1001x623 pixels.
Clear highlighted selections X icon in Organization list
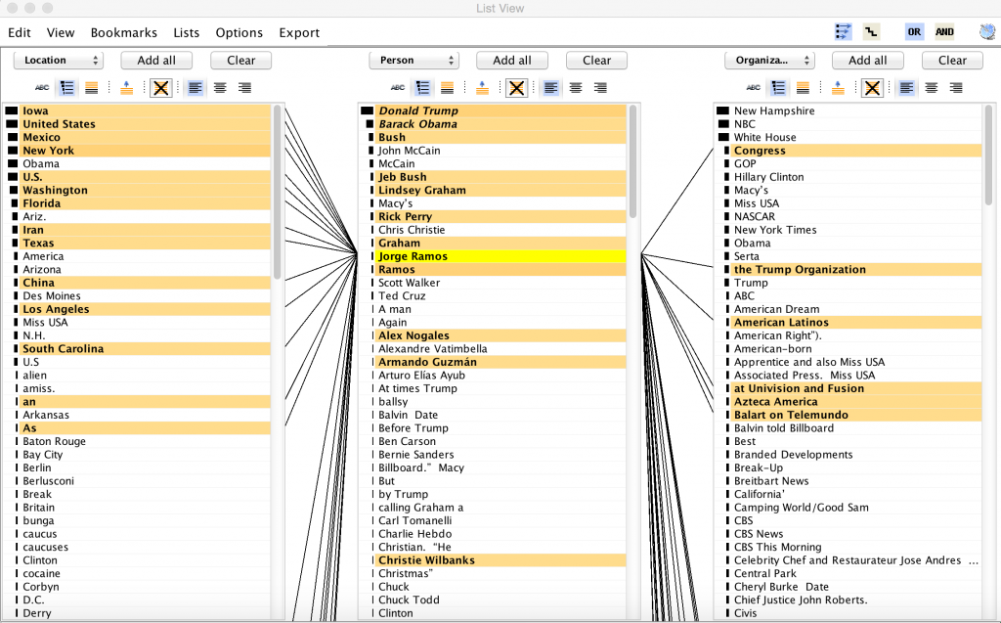coord(872,88)
